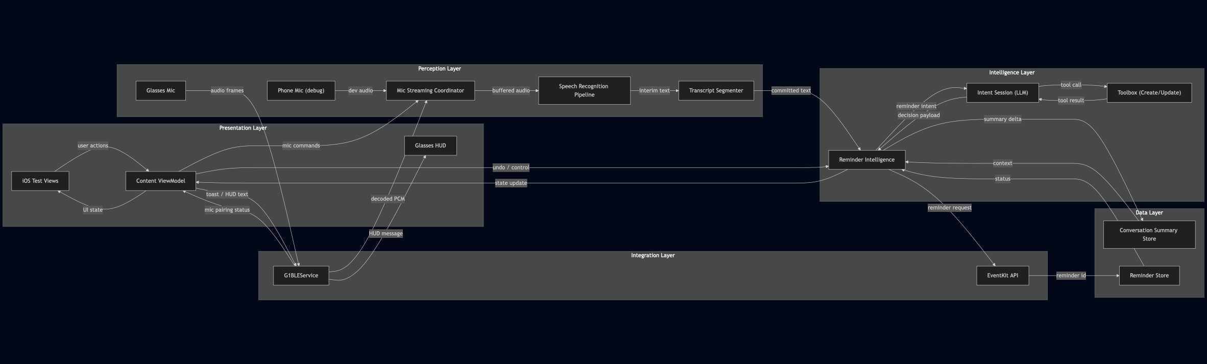The width and height of the screenshot is (1207, 364).
Task: Click the iOS Test Views node
Action: pyautogui.click(x=40, y=181)
